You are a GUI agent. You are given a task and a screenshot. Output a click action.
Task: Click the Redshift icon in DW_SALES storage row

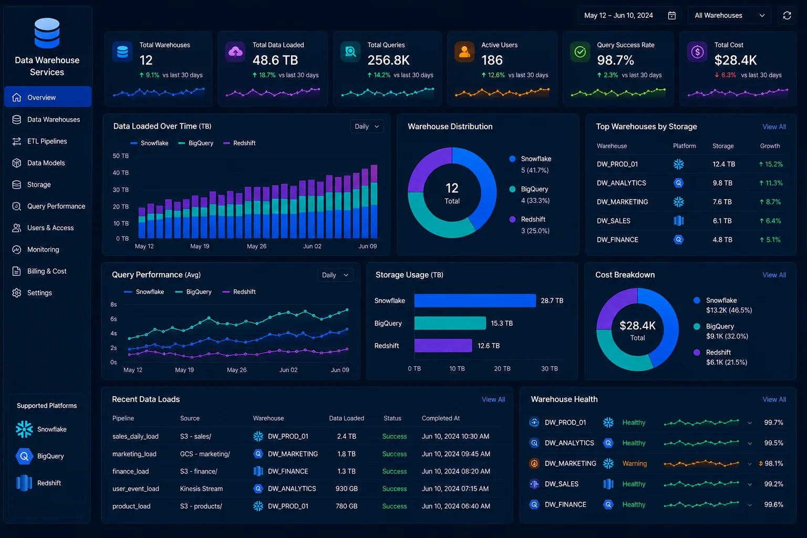679,221
